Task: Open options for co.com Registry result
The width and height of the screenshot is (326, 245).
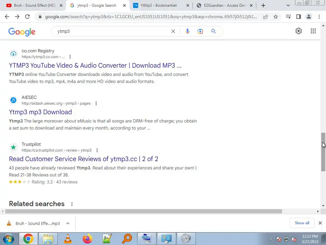Action: pos(70,57)
